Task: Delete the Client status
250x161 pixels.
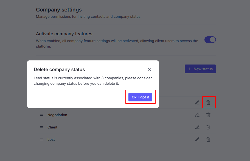Action: tap(208, 127)
